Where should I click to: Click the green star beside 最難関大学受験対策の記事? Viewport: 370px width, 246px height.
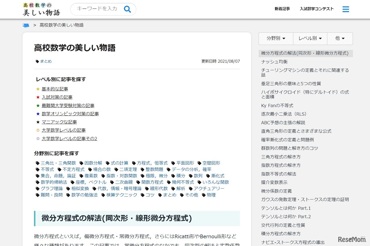(38, 105)
